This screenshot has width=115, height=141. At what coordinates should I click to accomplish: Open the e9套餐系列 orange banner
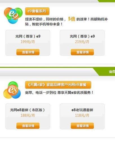(37, 11)
